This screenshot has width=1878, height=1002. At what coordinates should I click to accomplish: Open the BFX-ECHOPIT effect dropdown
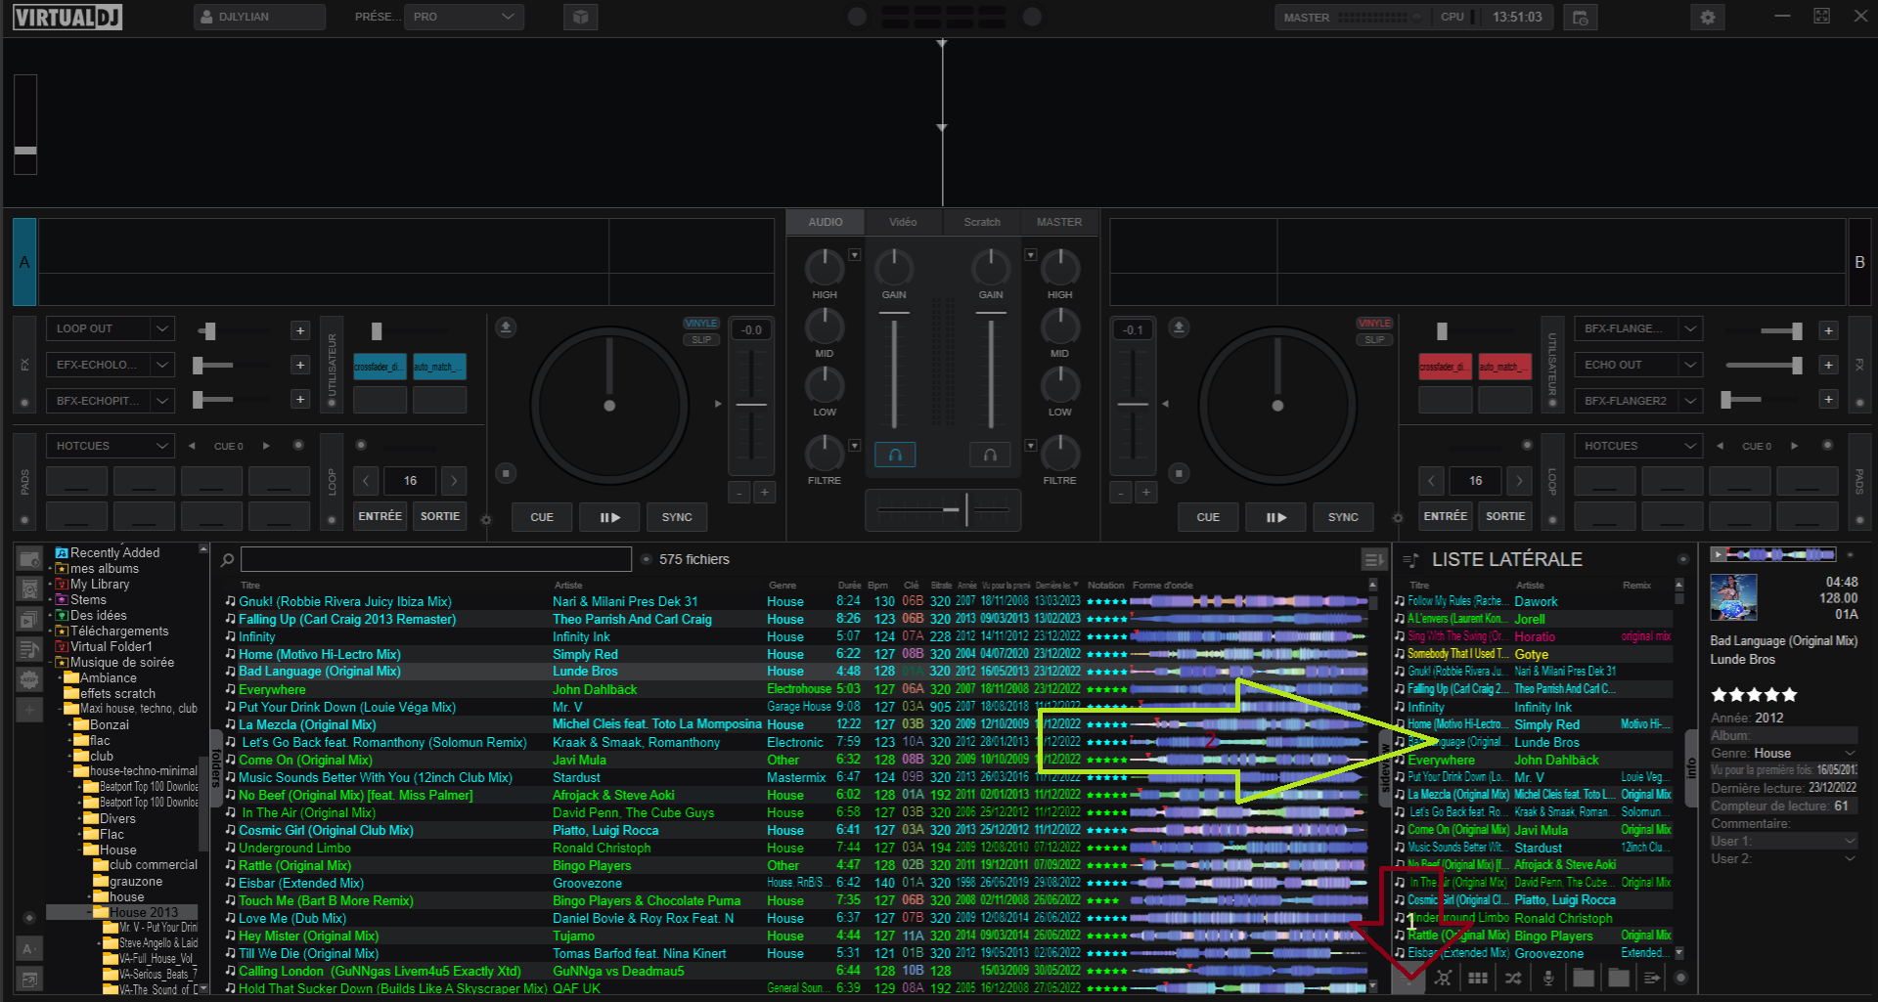click(x=162, y=401)
